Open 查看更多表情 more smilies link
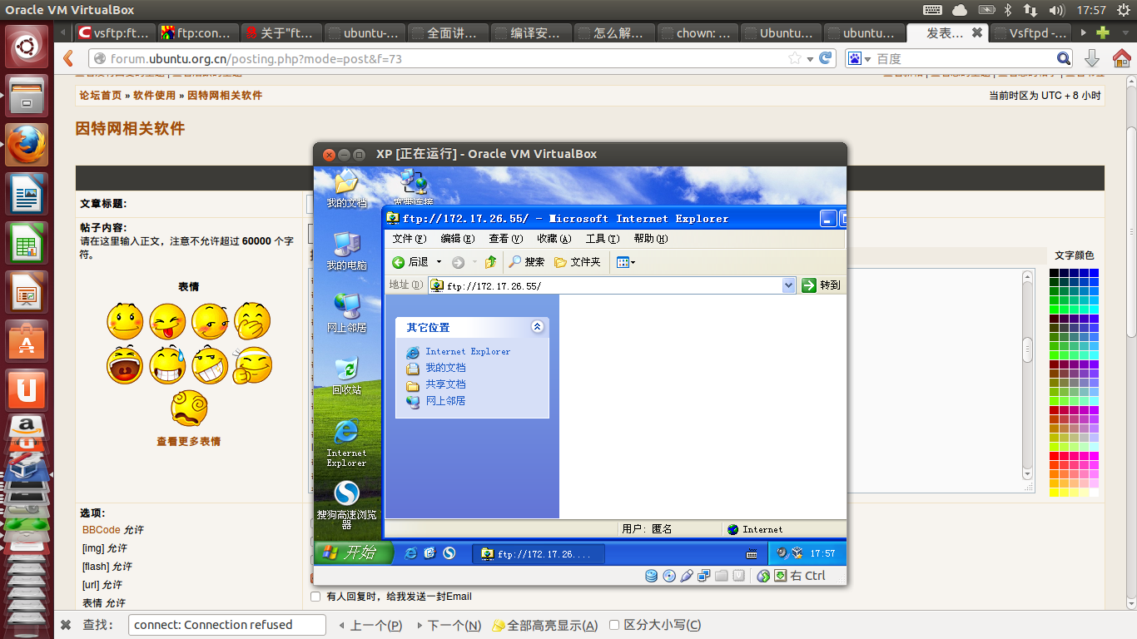1137x639 pixels. pos(189,442)
